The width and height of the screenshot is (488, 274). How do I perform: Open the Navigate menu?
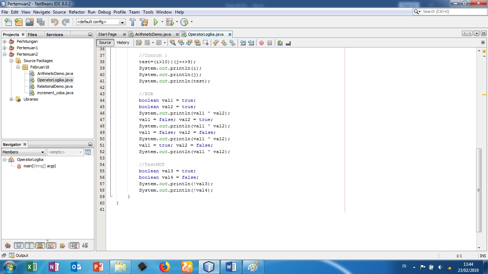click(x=42, y=12)
